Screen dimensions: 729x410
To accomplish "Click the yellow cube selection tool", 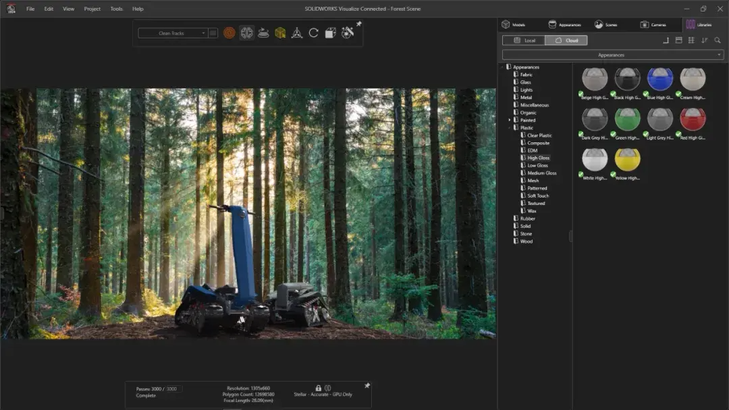I will coord(280,33).
